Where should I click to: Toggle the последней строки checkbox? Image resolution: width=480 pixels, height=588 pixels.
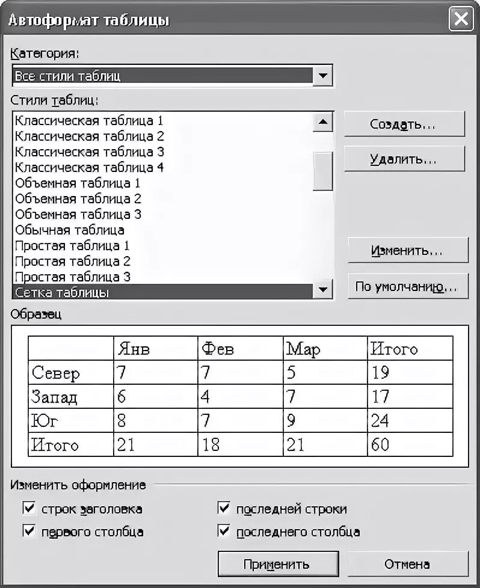coord(224,508)
